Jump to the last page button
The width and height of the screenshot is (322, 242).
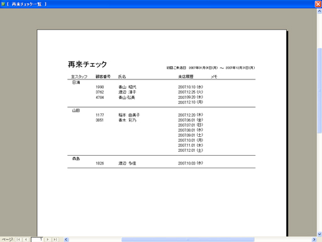(x=55, y=239)
